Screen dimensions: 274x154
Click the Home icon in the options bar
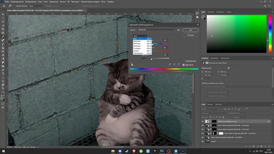pos(4,6)
